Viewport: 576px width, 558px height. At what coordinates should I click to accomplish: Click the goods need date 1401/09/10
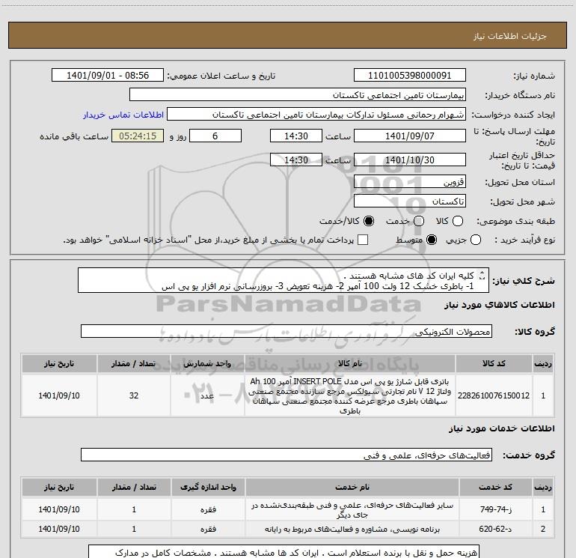pos(59,395)
